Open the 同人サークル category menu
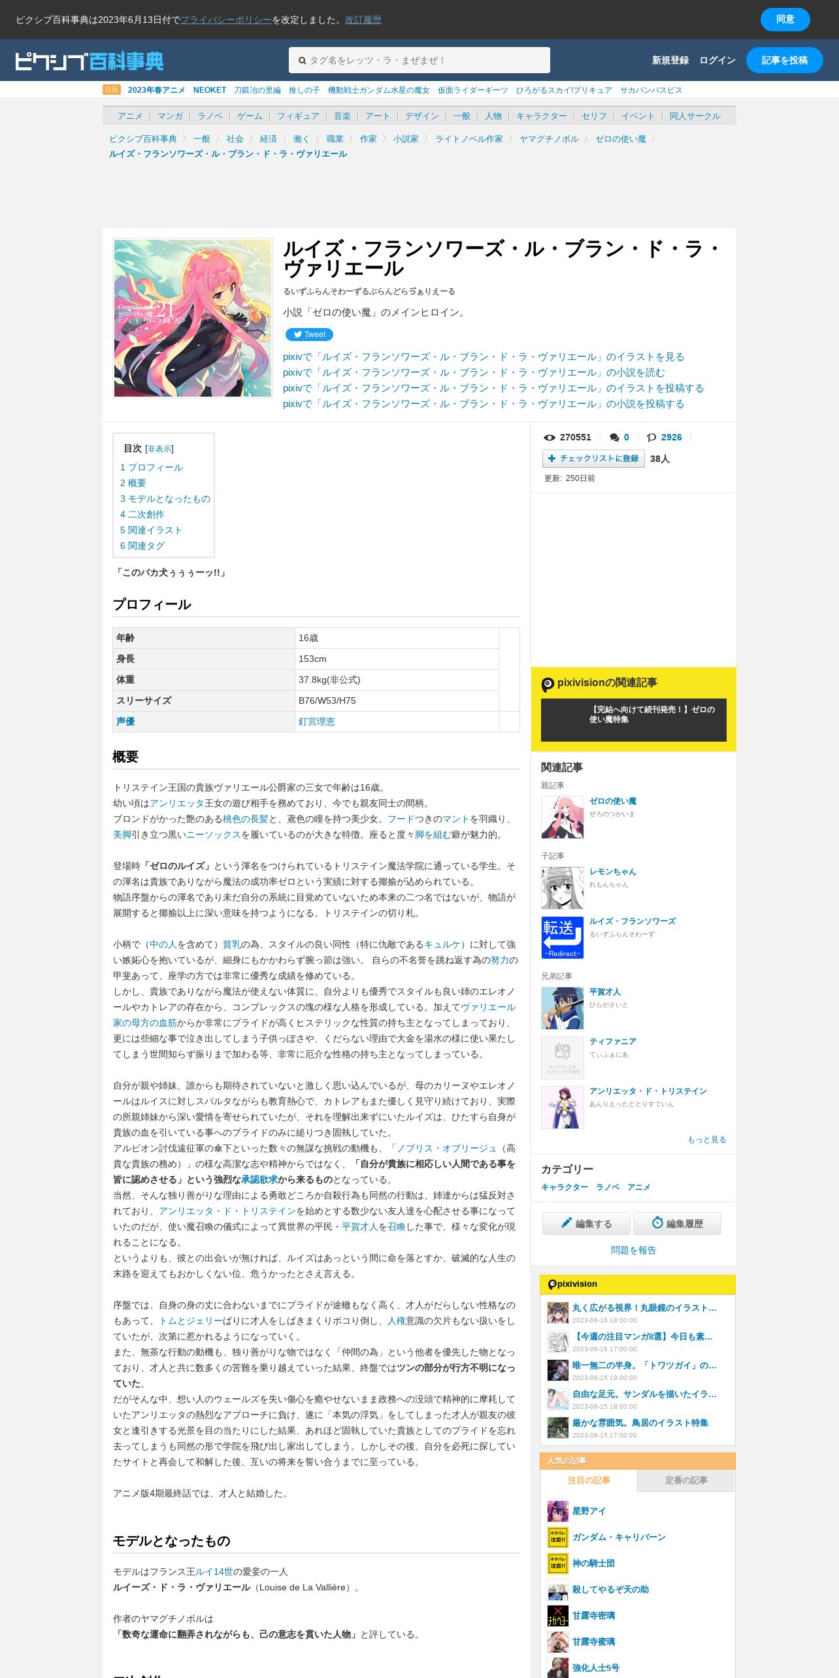Viewport: 839px width, 1678px height. 695,116
